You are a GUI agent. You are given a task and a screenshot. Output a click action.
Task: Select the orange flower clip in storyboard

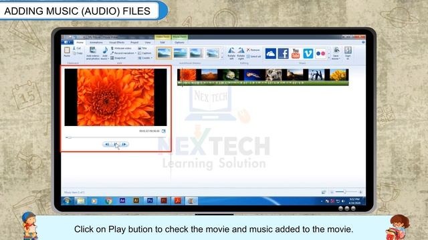(x=187, y=75)
